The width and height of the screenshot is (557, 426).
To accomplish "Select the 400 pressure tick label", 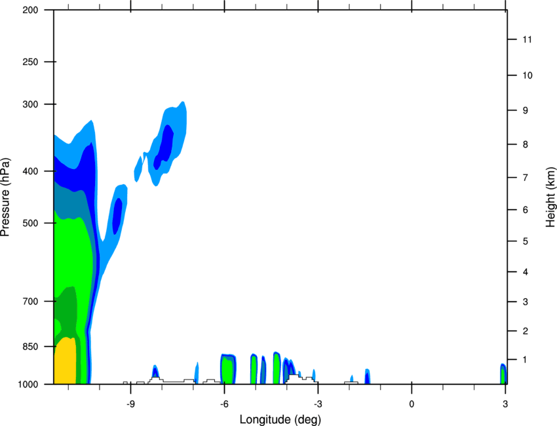I will [x=30, y=171].
